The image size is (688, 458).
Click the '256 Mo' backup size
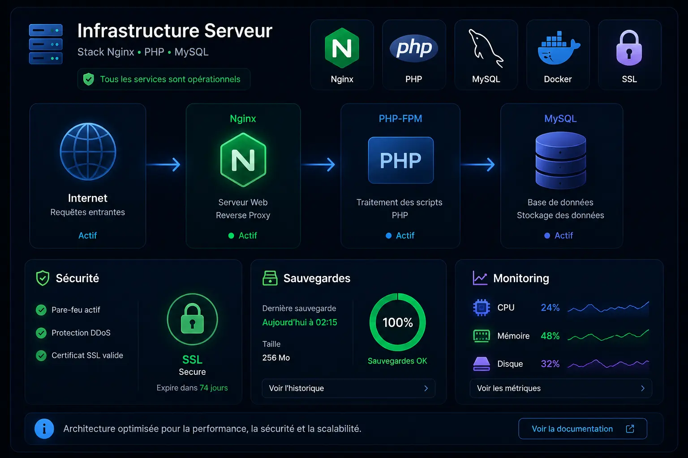(276, 358)
